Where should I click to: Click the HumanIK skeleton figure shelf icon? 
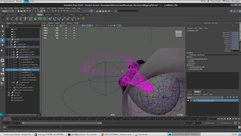point(25,19)
